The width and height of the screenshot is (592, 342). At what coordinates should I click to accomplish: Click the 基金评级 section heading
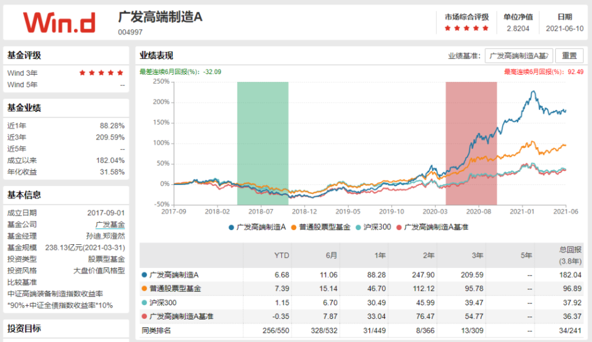[x=24, y=55]
